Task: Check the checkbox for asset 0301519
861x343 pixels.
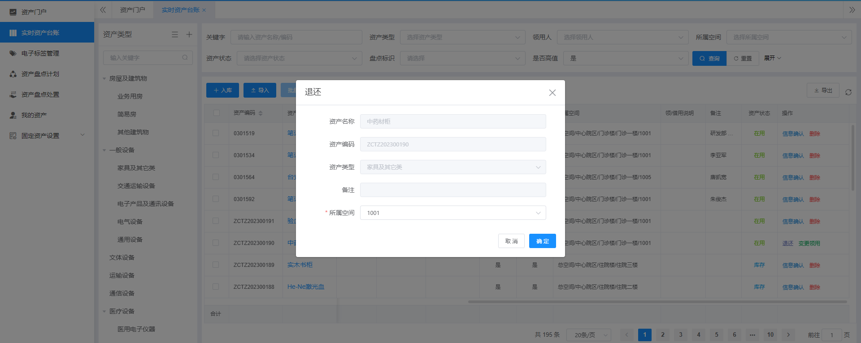Action: [216, 133]
